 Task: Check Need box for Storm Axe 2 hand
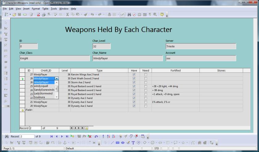pyautogui.click(x=146, y=82)
